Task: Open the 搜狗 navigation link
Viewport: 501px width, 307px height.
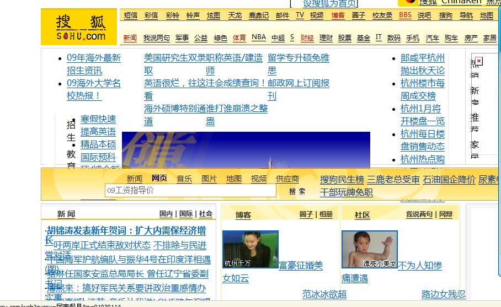Action: [445, 15]
